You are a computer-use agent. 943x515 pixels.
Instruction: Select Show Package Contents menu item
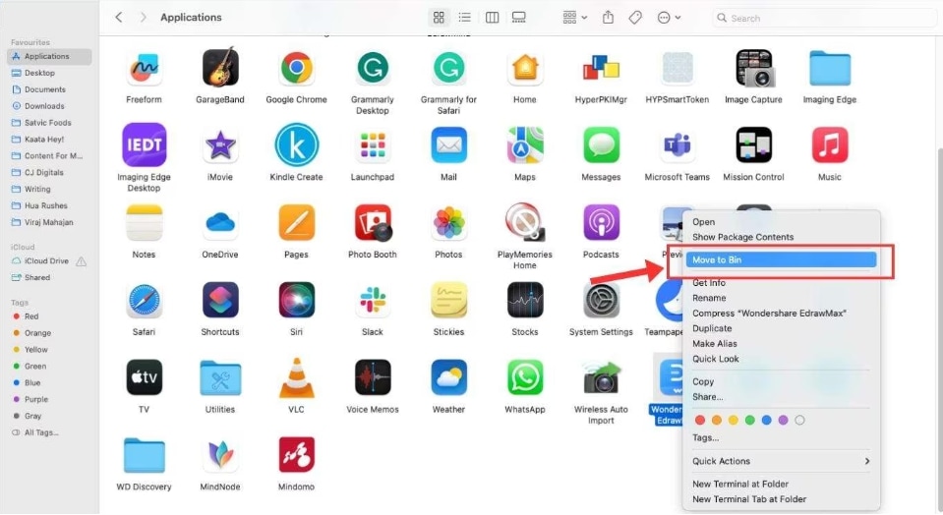tap(742, 237)
